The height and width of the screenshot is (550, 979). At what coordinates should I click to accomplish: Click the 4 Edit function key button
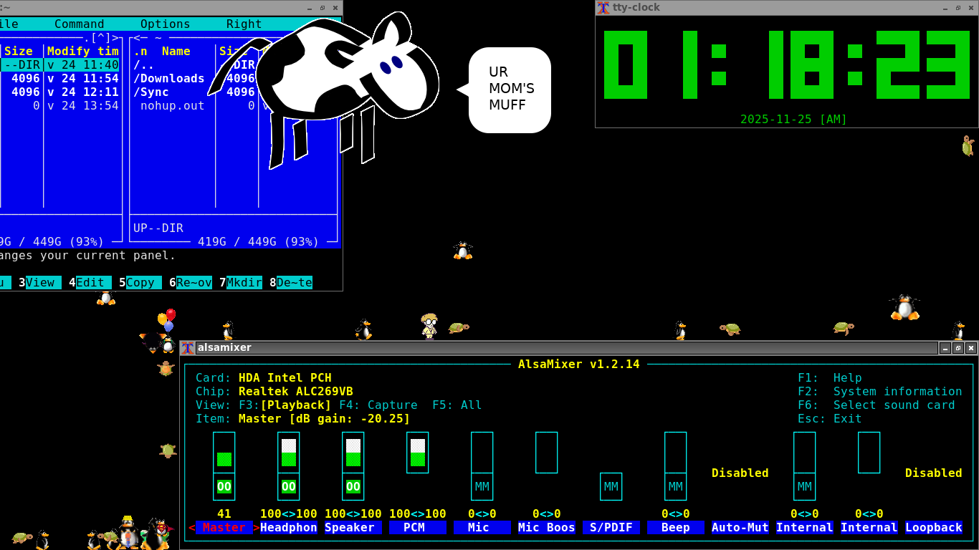click(90, 282)
